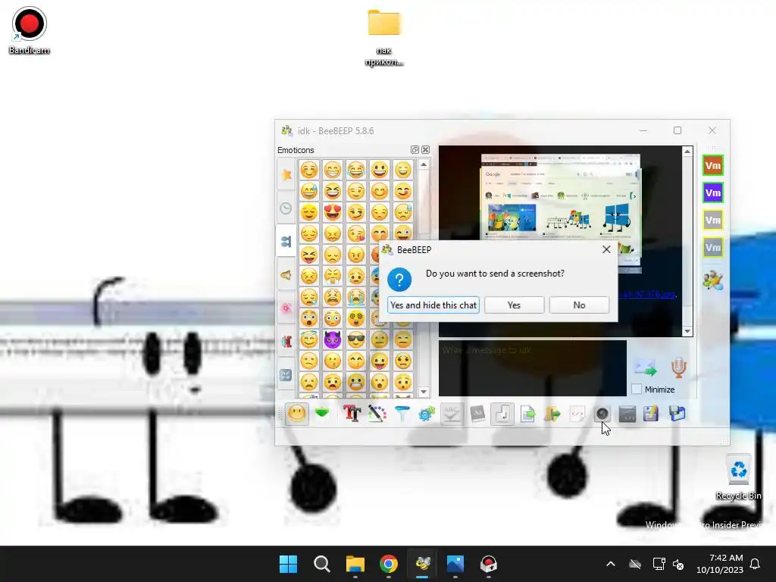Open chat settings gear icon

click(x=427, y=413)
